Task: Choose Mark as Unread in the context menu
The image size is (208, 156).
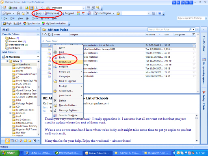Action: 68,81
